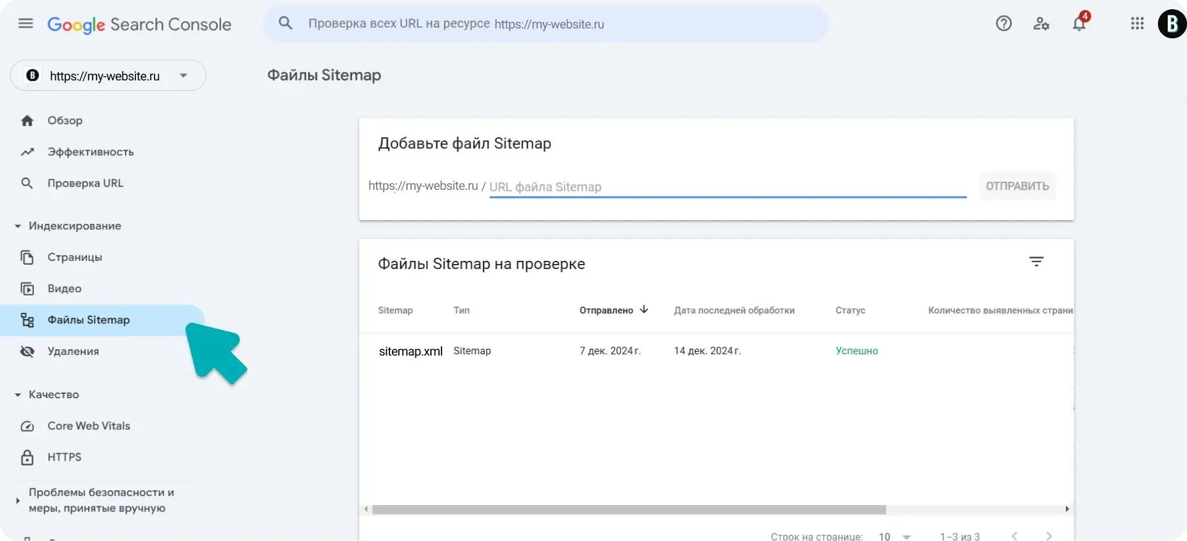Click the Файлы Sitemap tree icon
1187x541 pixels.
pos(27,320)
